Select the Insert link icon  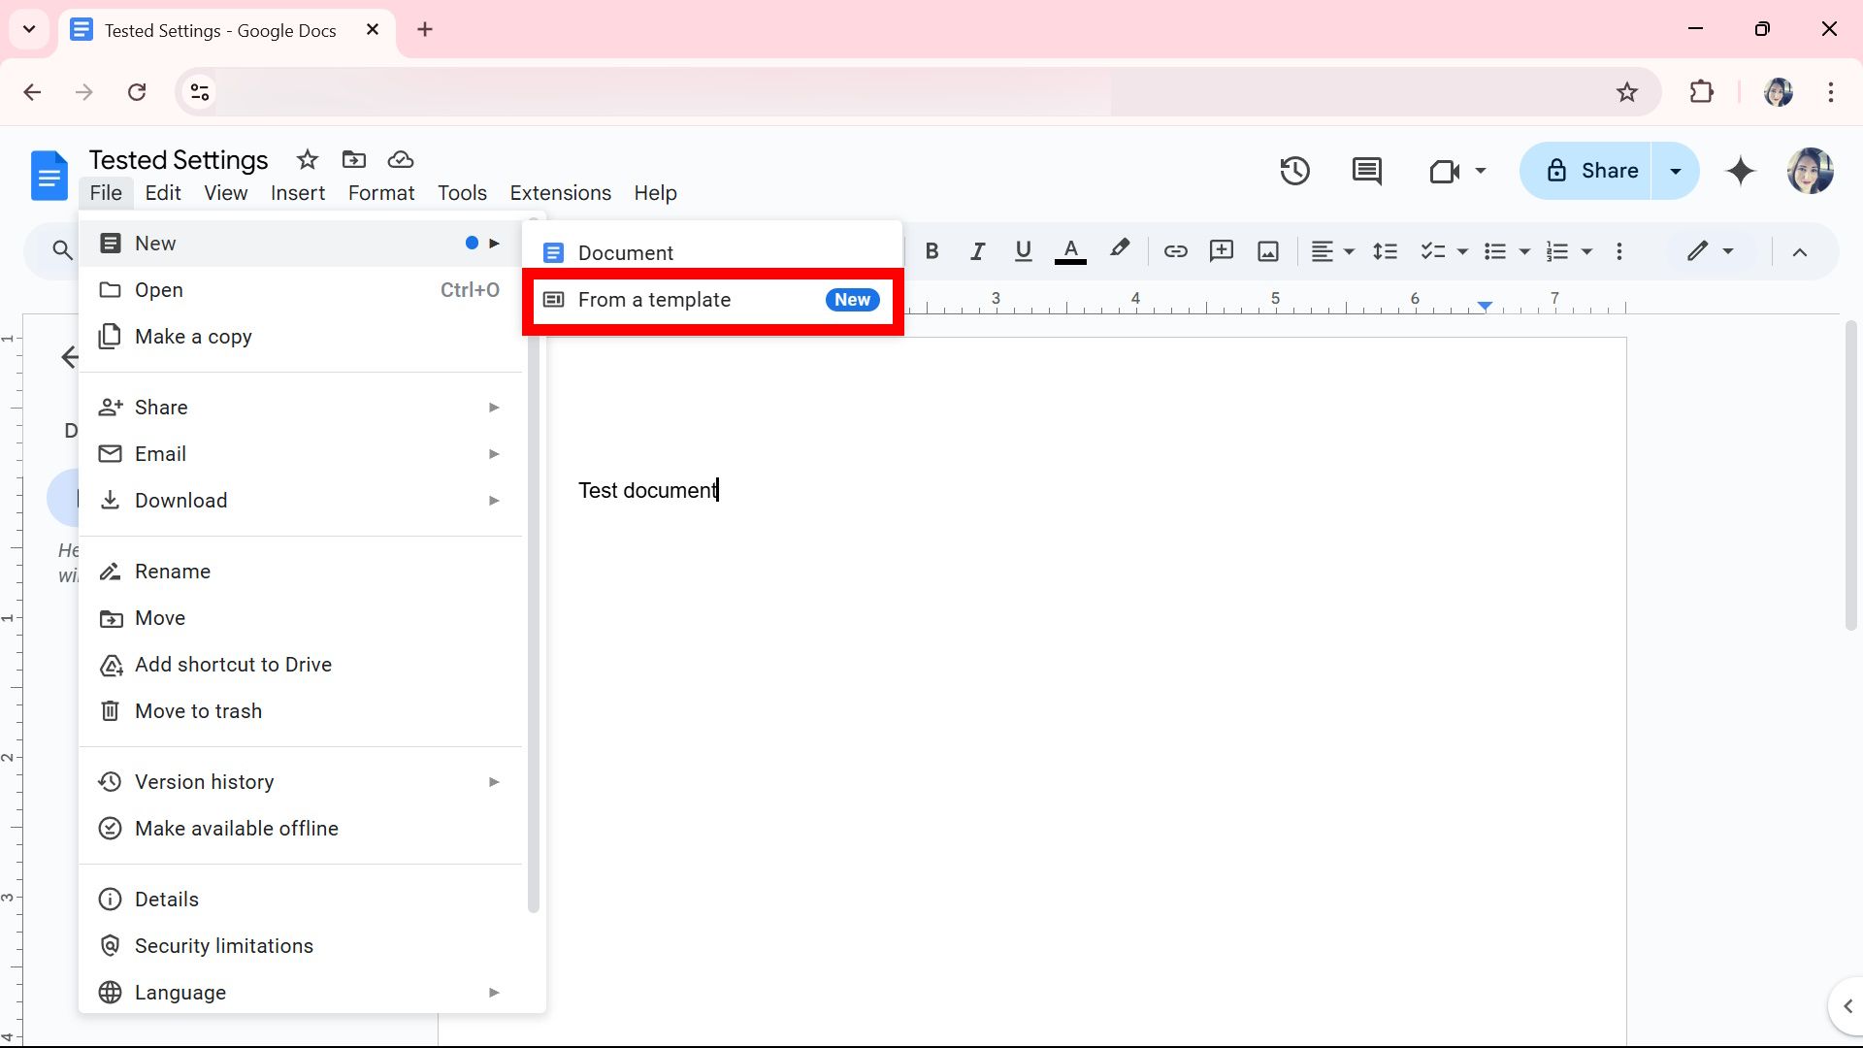1175,250
